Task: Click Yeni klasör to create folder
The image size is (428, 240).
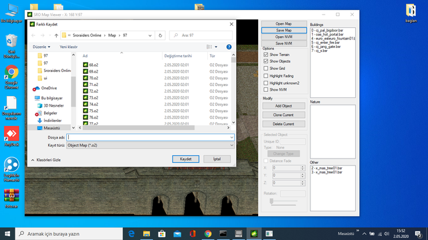Action: pos(68,47)
